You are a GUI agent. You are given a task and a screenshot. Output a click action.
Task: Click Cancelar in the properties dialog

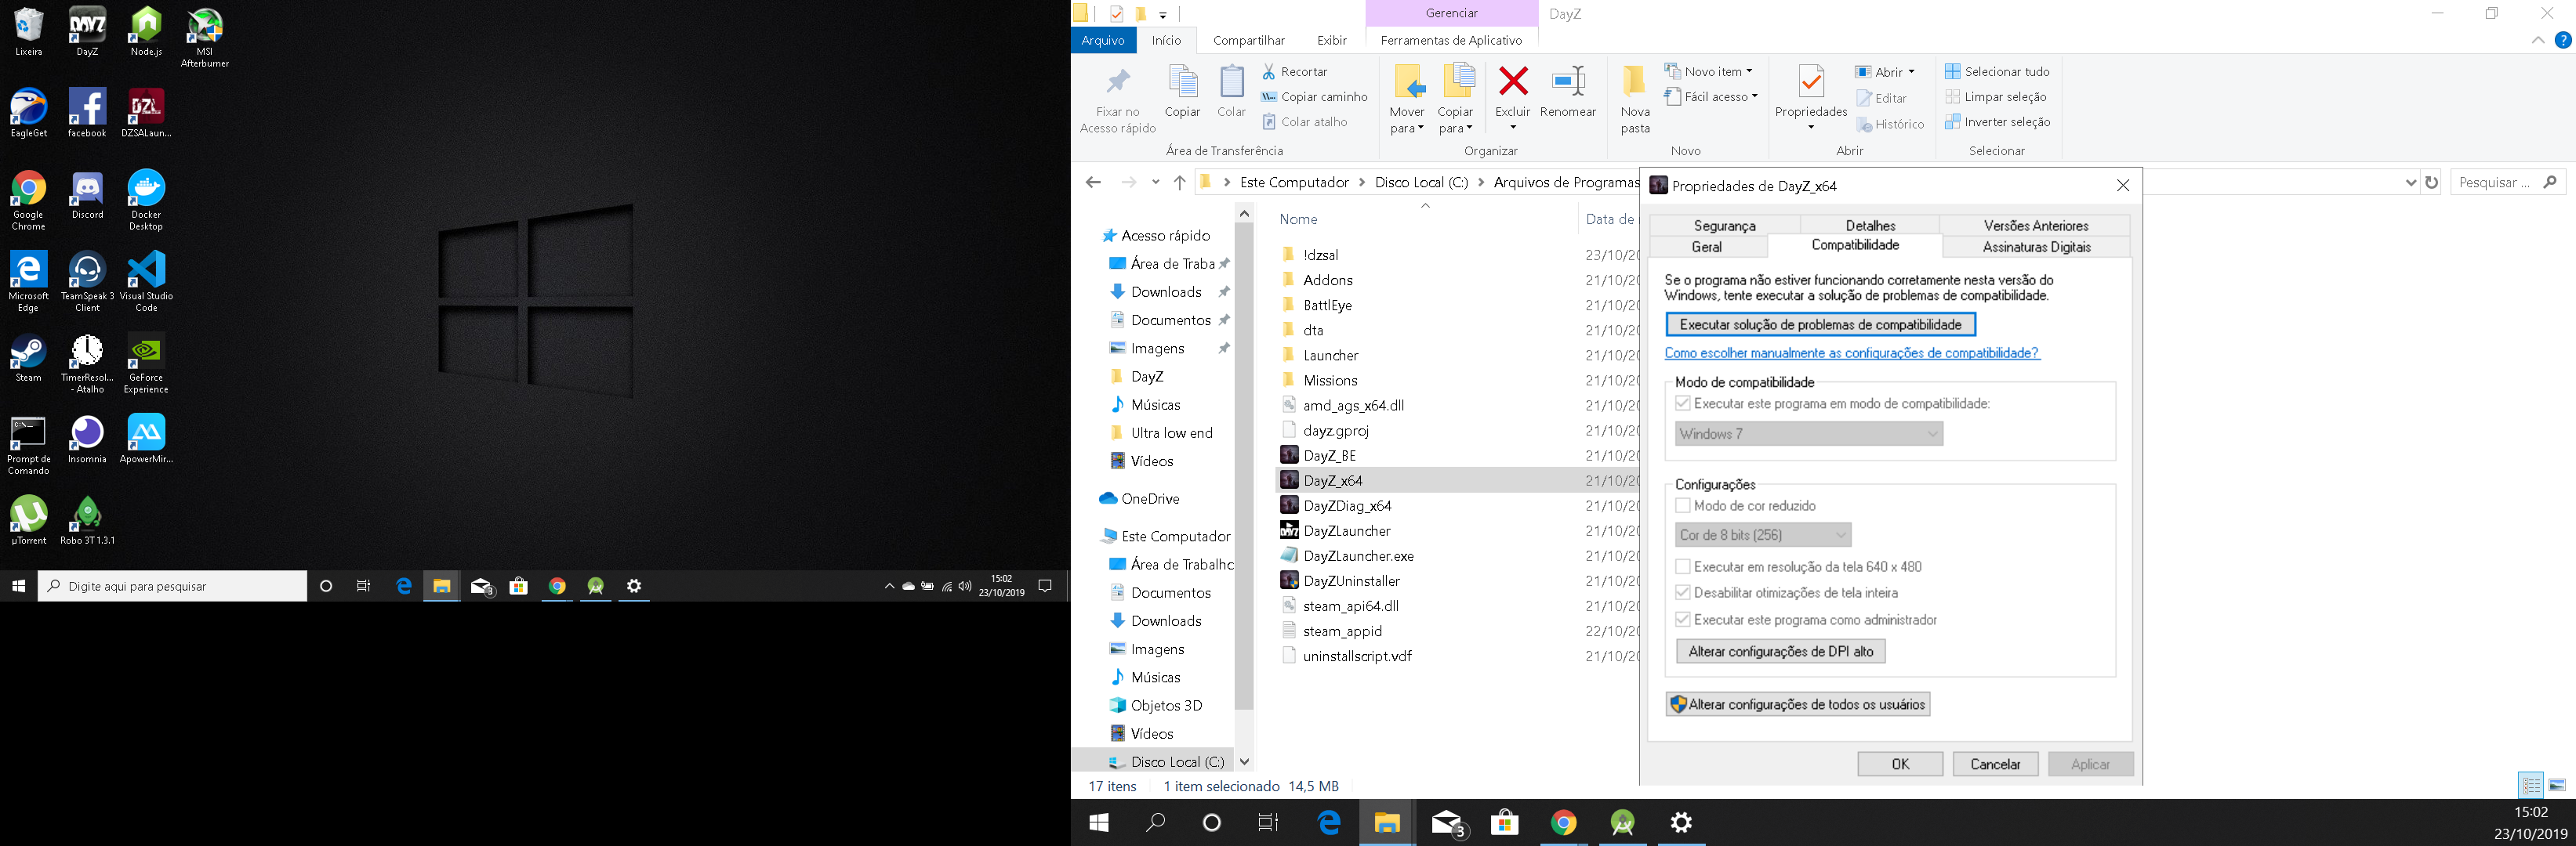point(1995,764)
